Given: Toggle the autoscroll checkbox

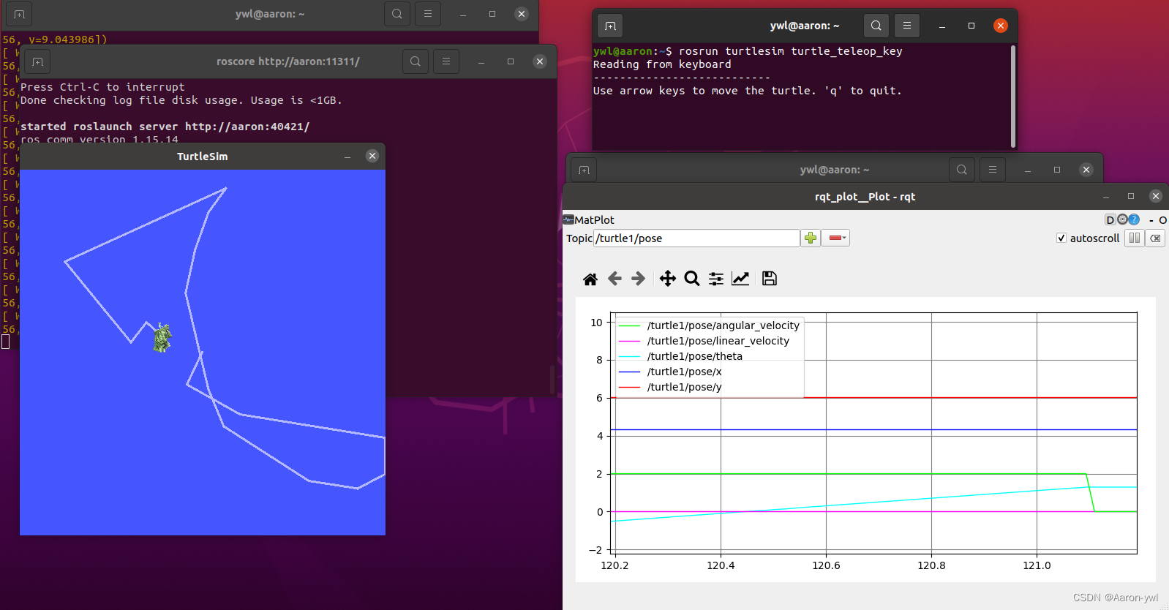Looking at the screenshot, I should (x=1061, y=238).
